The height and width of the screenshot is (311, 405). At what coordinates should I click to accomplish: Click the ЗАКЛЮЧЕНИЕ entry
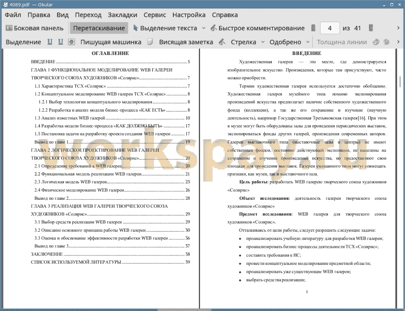point(110,254)
